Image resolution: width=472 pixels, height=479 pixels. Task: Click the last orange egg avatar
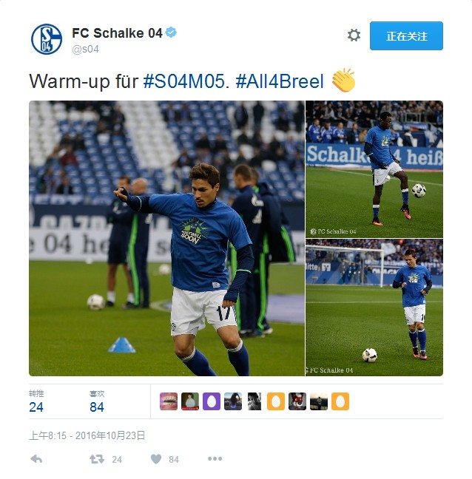[x=340, y=401]
